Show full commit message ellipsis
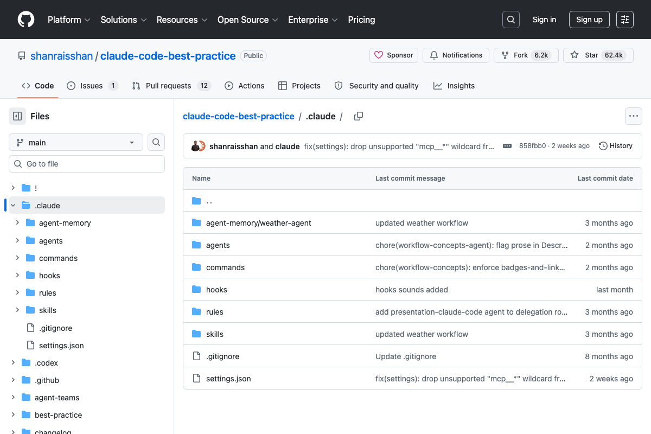The height and width of the screenshot is (434, 651). point(507,146)
